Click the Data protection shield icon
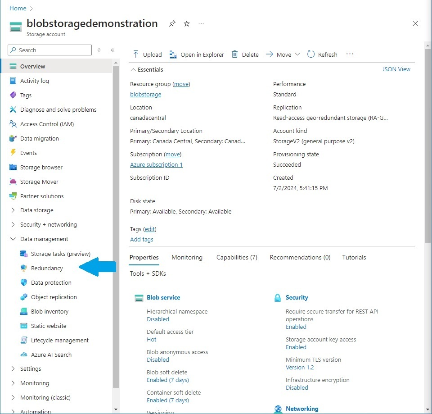Screen dimensions: 432x414 24,282
